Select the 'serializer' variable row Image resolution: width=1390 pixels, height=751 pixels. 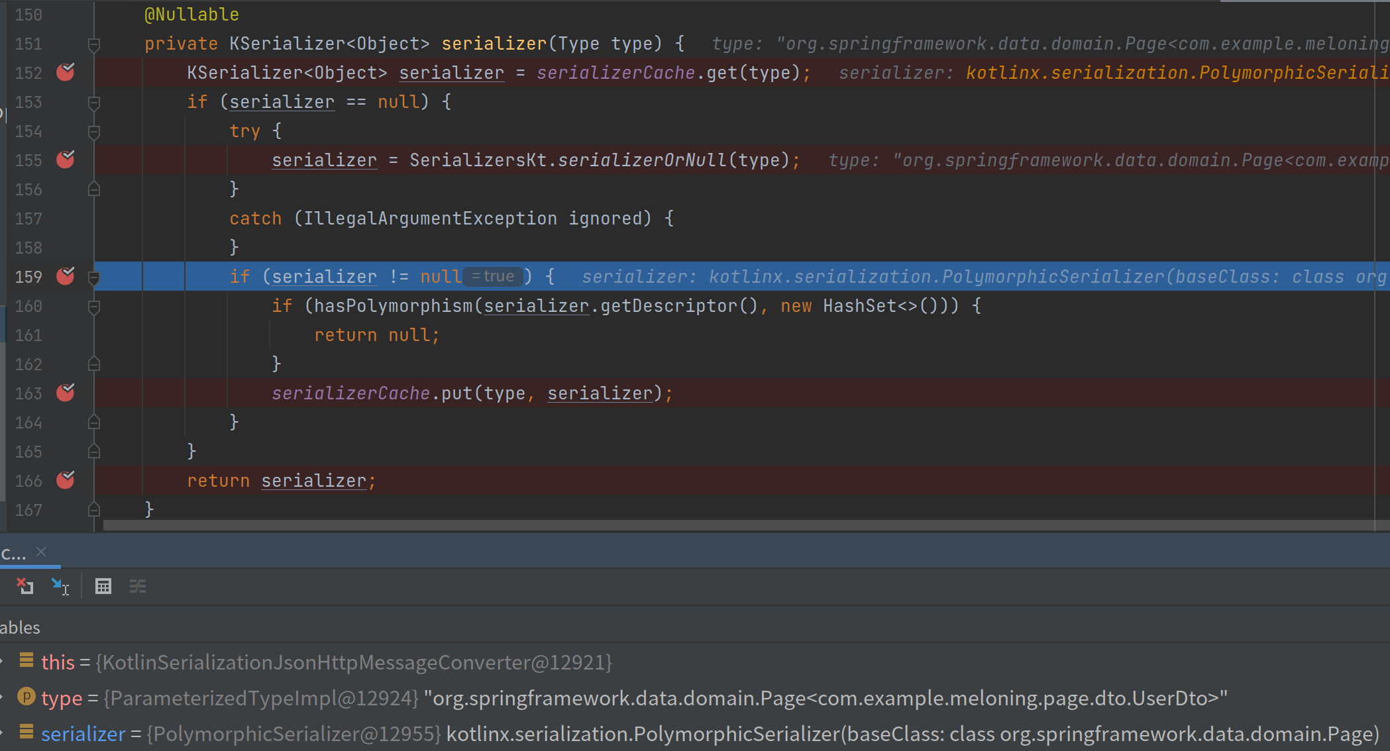click(x=695, y=734)
